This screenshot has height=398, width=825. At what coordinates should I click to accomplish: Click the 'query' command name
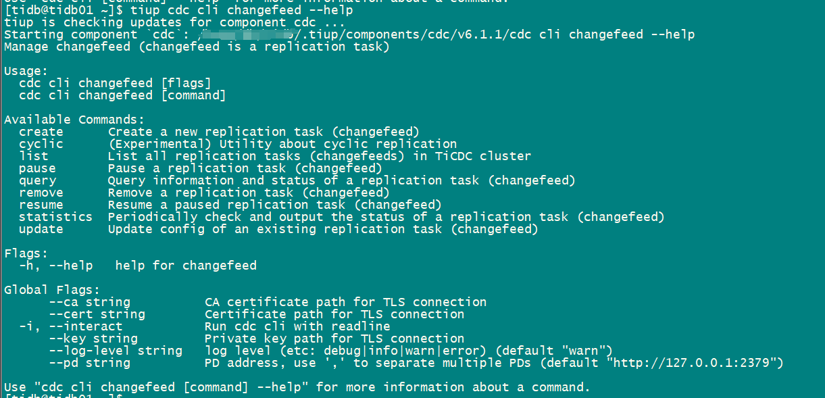[37, 180]
